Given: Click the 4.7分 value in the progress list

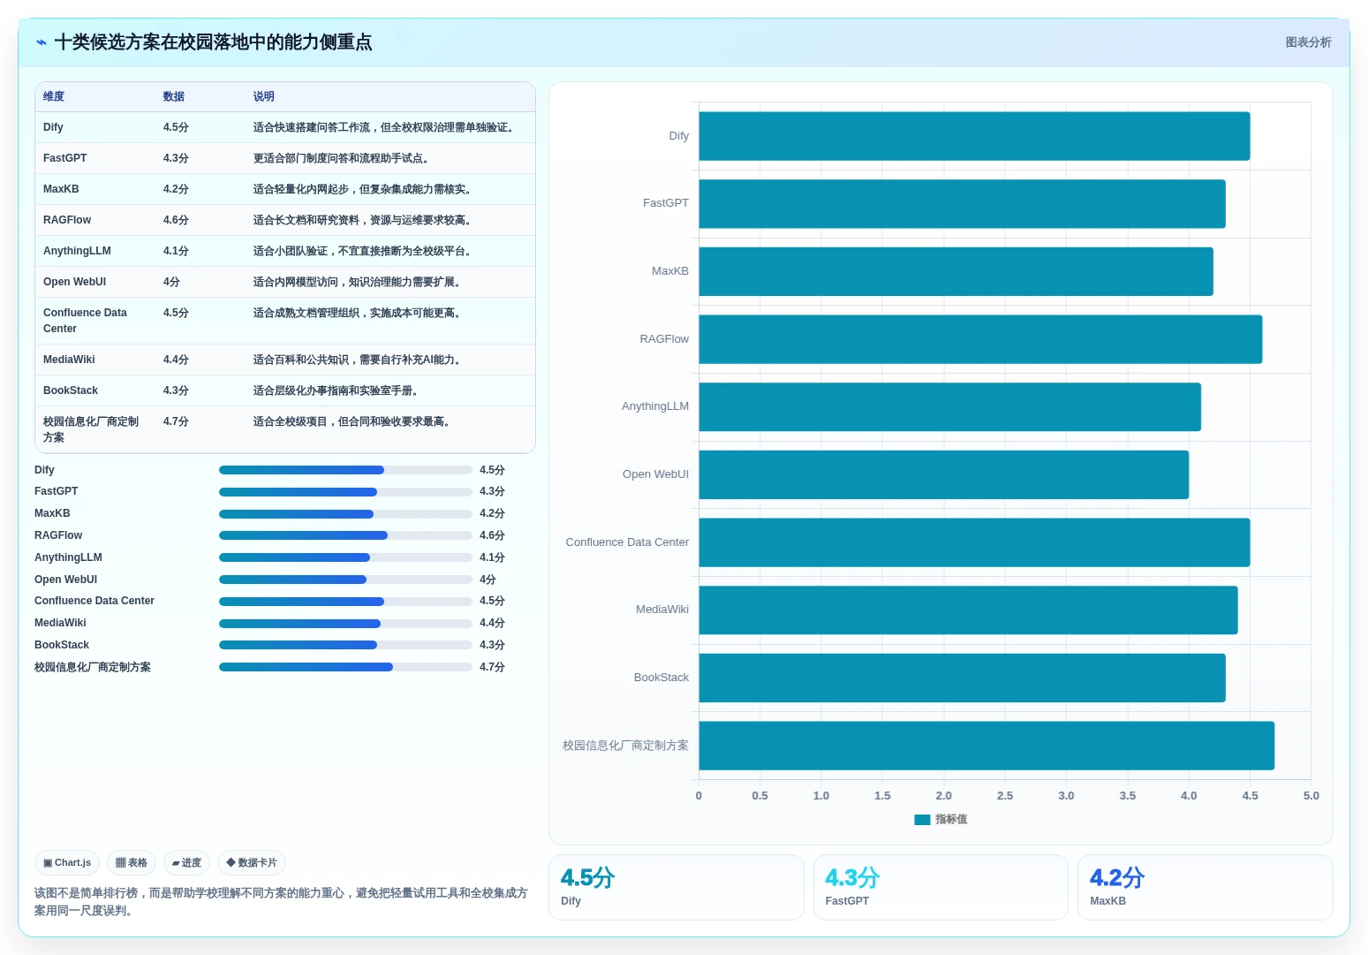Looking at the screenshot, I should tap(492, 667).
